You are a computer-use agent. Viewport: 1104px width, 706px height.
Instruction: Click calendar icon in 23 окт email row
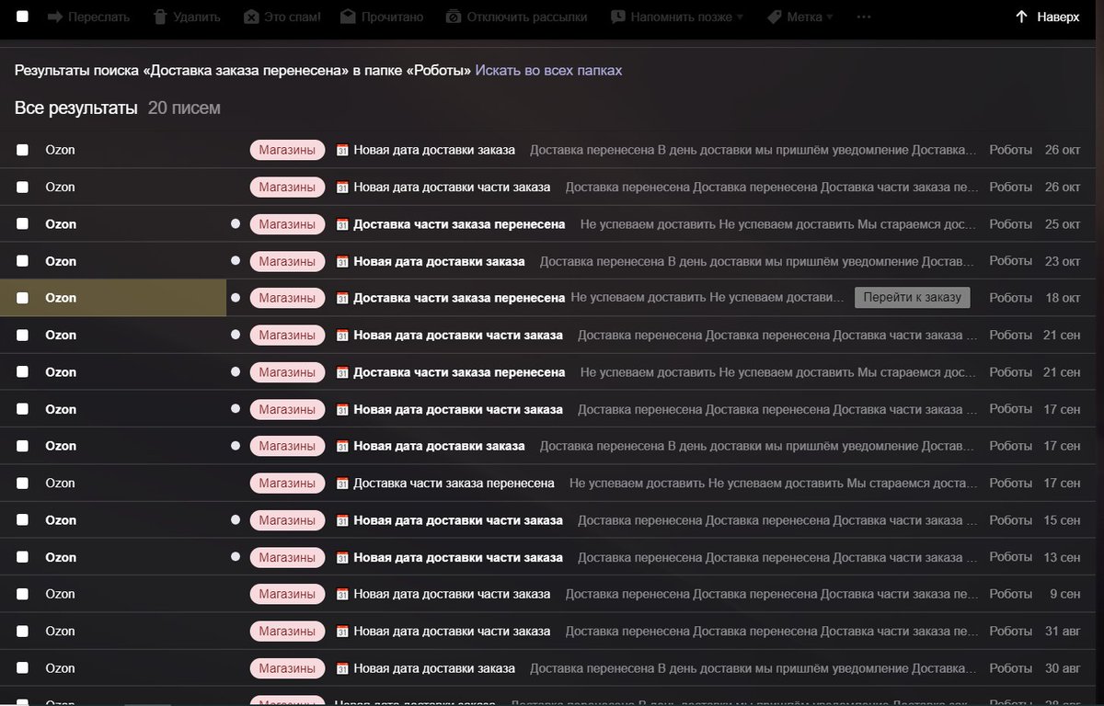342,261
